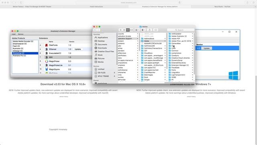
Task: Open the Finder Edit Tags button
Action: 156,30
